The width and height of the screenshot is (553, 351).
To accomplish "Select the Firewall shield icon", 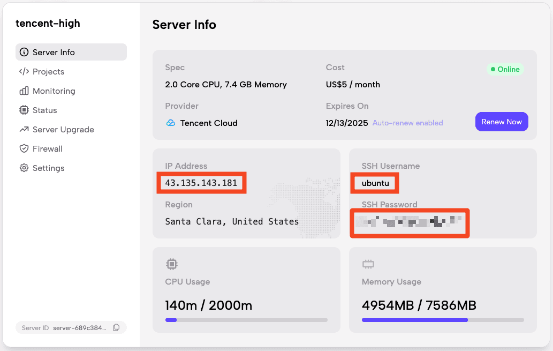I will tap(24, 148).
